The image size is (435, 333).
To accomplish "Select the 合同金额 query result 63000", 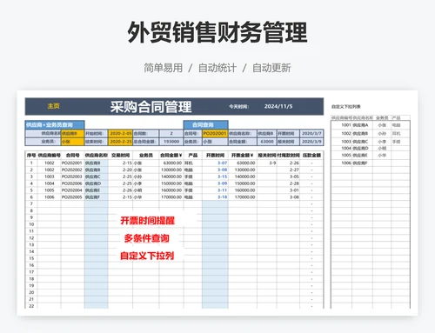I will (x=267, y=142).
